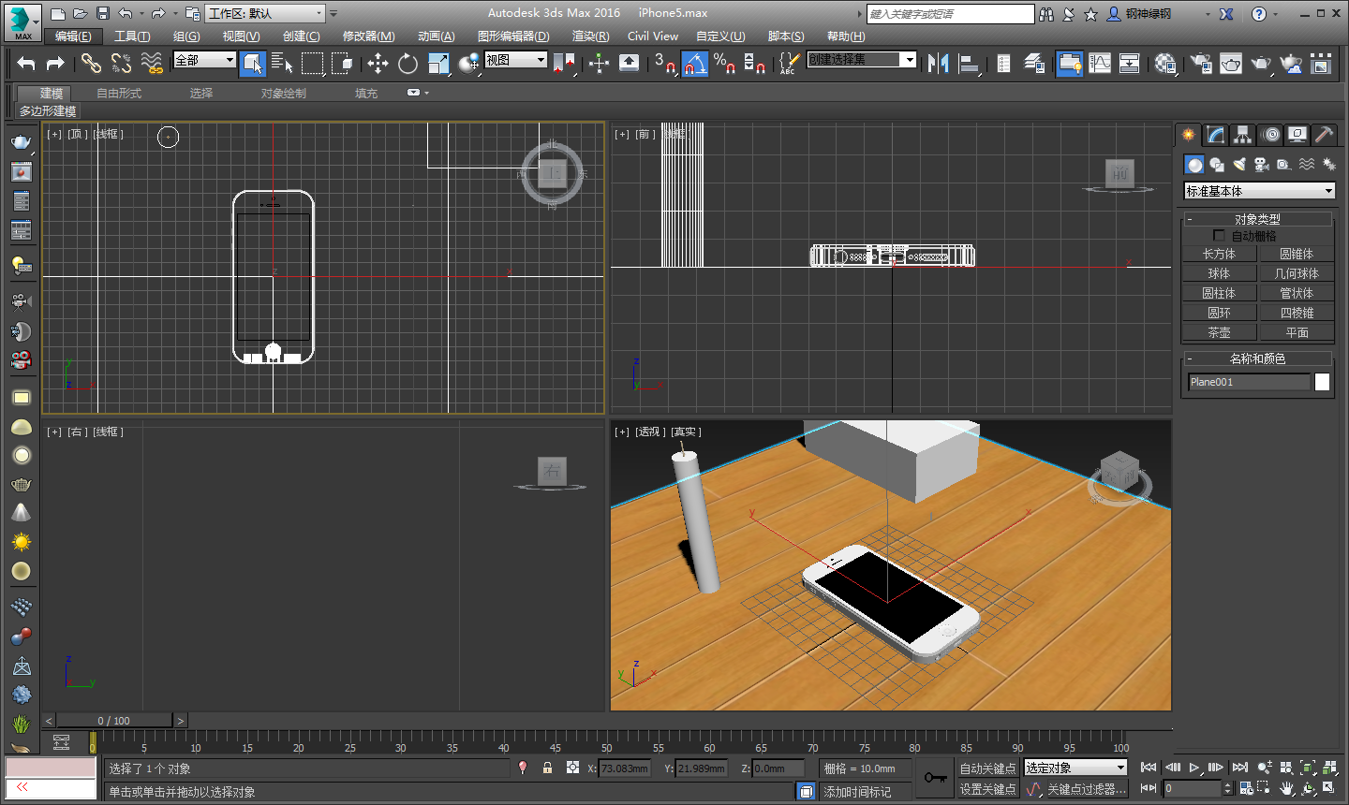Collapse the 对象类型 rollout
The width and height of the screenshot is (1349, 805).
pos(1257,219)
